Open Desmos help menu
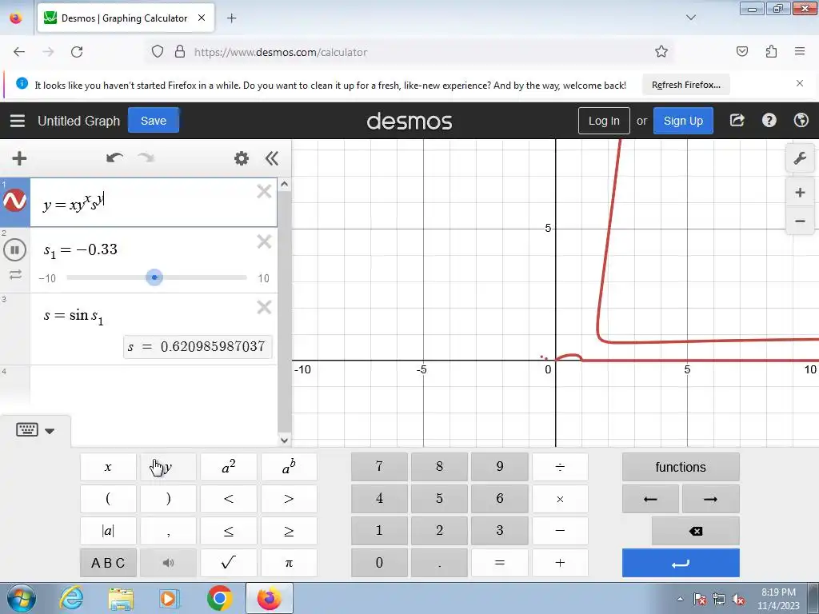This screenshot has width=819, height=614. click(x=769, y=121)
